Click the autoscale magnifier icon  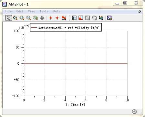click(x=28, y=18)
